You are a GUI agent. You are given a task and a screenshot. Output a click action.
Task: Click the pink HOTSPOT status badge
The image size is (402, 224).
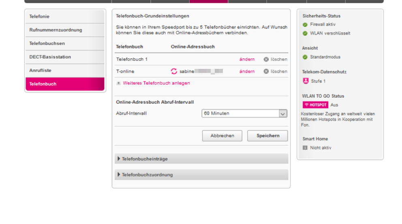pyautogui.click(x=315, y=105)
